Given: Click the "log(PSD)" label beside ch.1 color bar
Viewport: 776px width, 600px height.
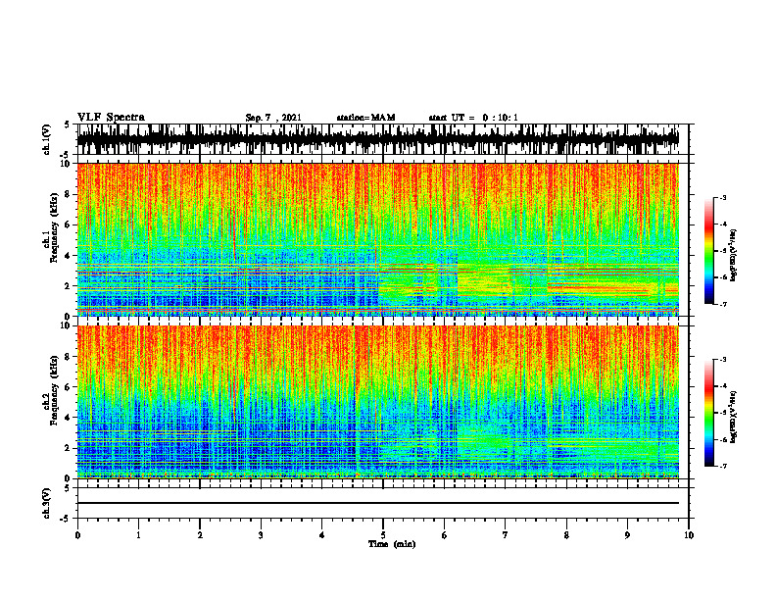Looking at the screenshot, I should click(x=735, y=256).
